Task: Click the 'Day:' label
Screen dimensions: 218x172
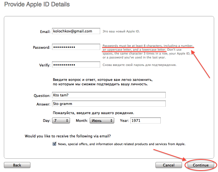Action: tap(46, 120)
